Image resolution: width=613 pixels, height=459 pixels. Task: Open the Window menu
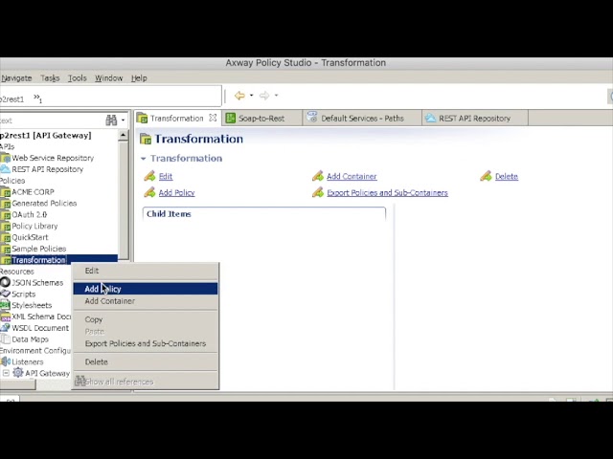coord(108,78)
